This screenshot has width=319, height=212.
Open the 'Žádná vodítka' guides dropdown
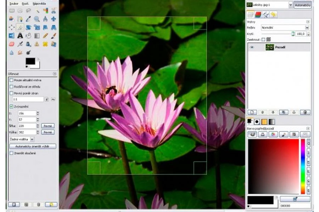point(22,139)
